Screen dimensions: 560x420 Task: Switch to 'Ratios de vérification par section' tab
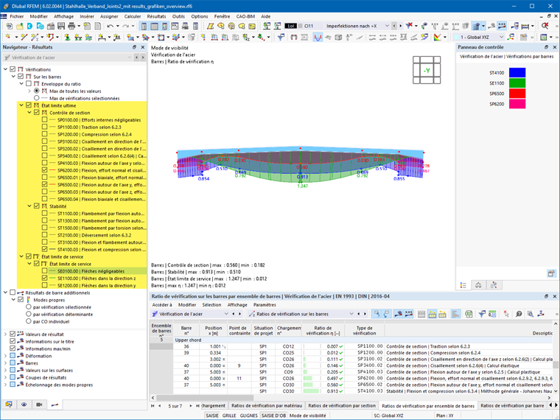(x=341, y=405)
